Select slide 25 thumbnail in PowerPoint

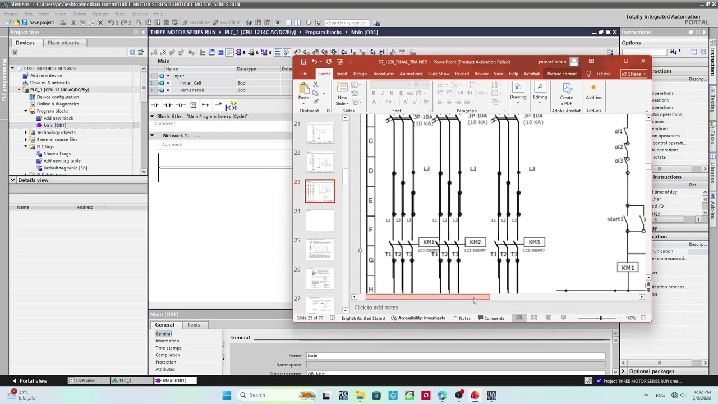pyautogui.click(x=320, y=249)
